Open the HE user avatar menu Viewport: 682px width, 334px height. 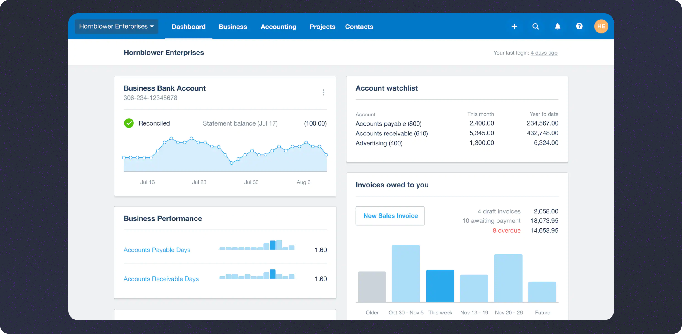[601, 27]
